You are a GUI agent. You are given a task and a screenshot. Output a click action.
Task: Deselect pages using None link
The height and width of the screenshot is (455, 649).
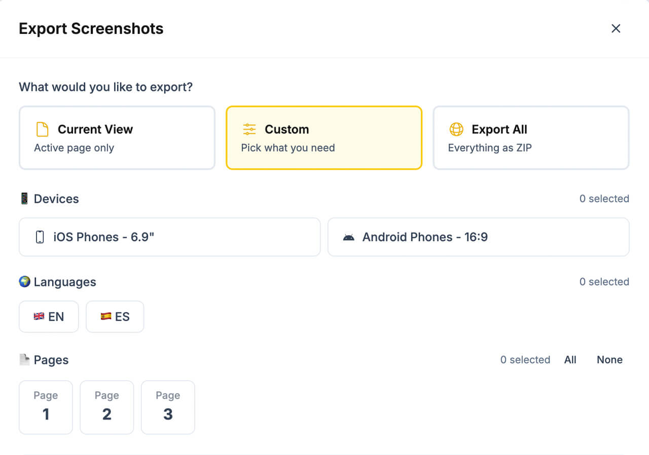point(609,360)
